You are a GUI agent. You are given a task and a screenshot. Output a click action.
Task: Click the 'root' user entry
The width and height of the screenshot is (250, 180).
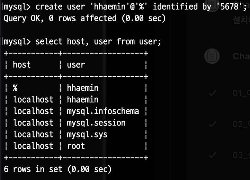point(76,146)
